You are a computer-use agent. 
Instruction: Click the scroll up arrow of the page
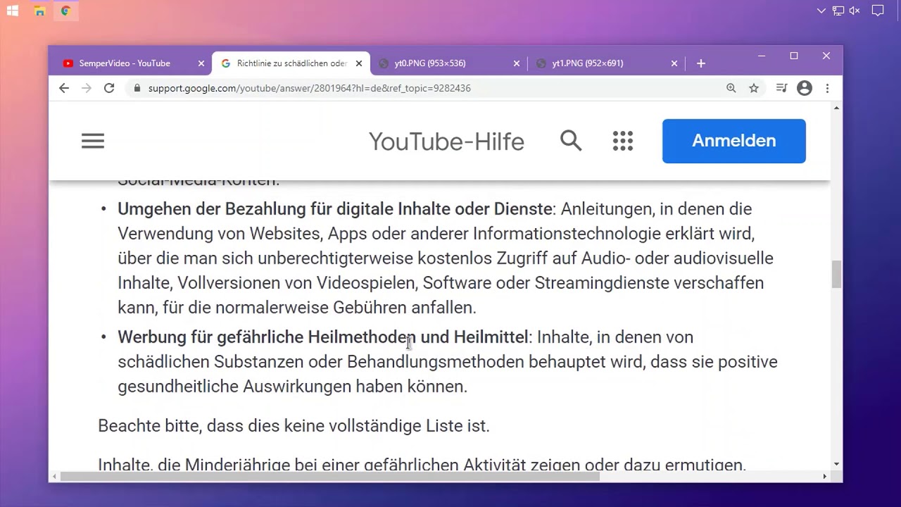click(836, 108)
